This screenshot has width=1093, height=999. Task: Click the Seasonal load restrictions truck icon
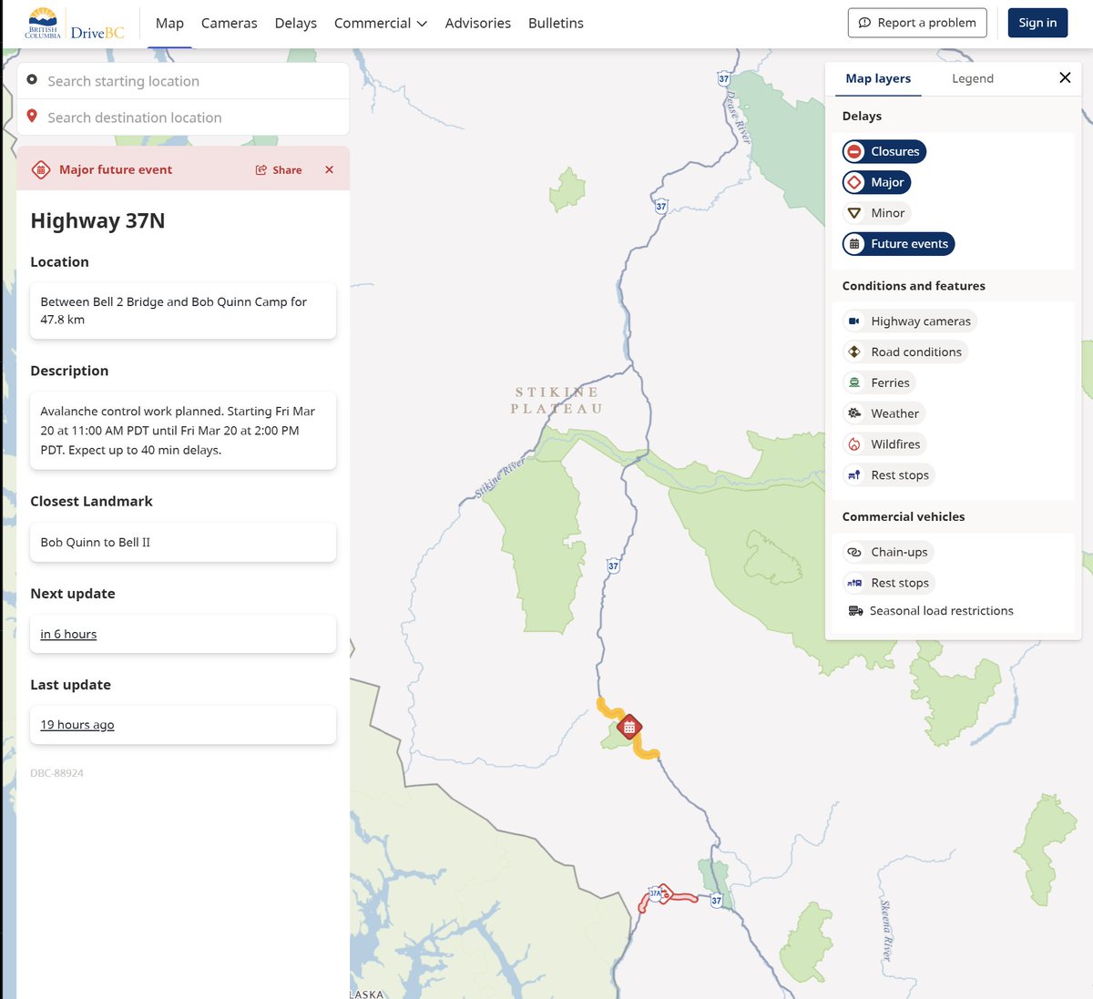click(855, 611)
